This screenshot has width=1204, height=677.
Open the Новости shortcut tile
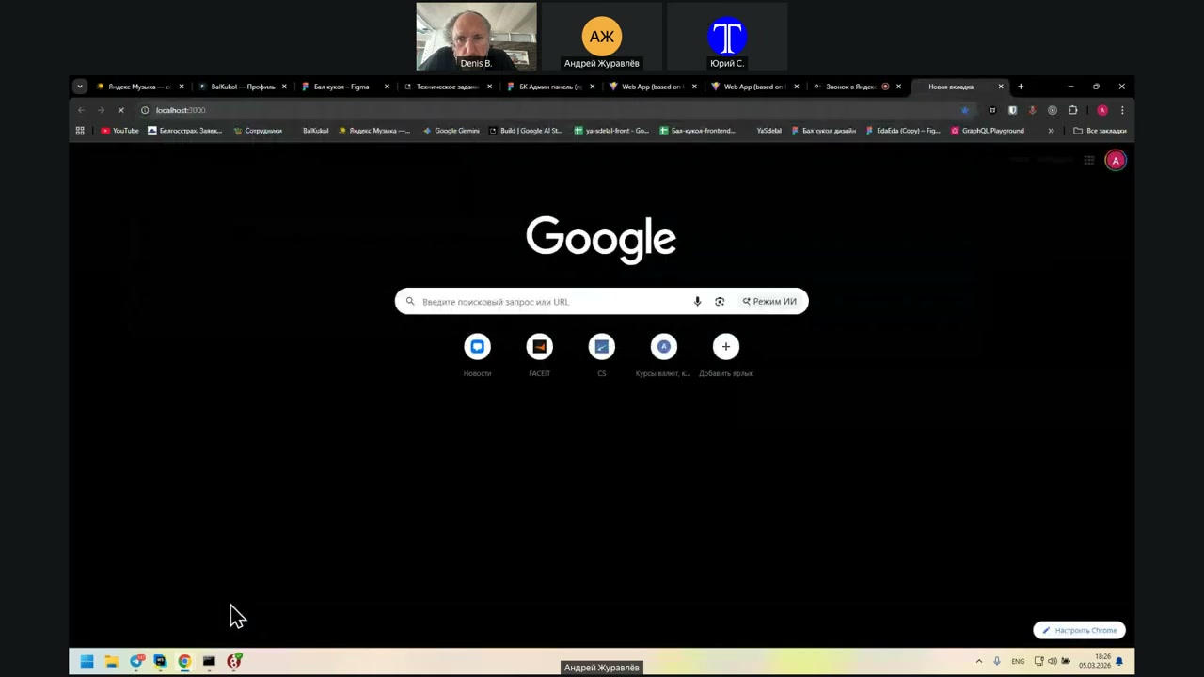point(477,347)
